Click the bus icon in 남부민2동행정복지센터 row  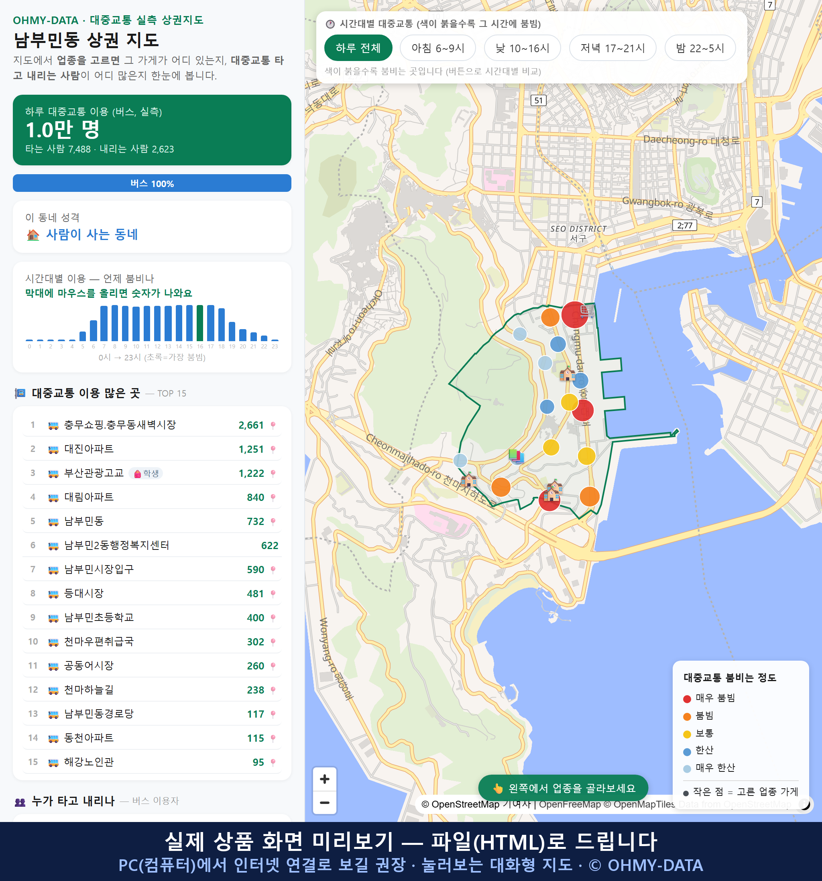53,546
